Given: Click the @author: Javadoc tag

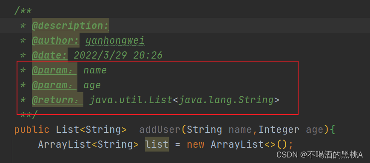Looking at the screenshot, I should [56, 40].
